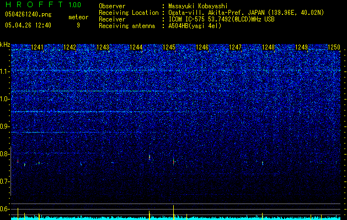Click the 1241 time marker
Viewport: 347px width, 220px height.
37,47
